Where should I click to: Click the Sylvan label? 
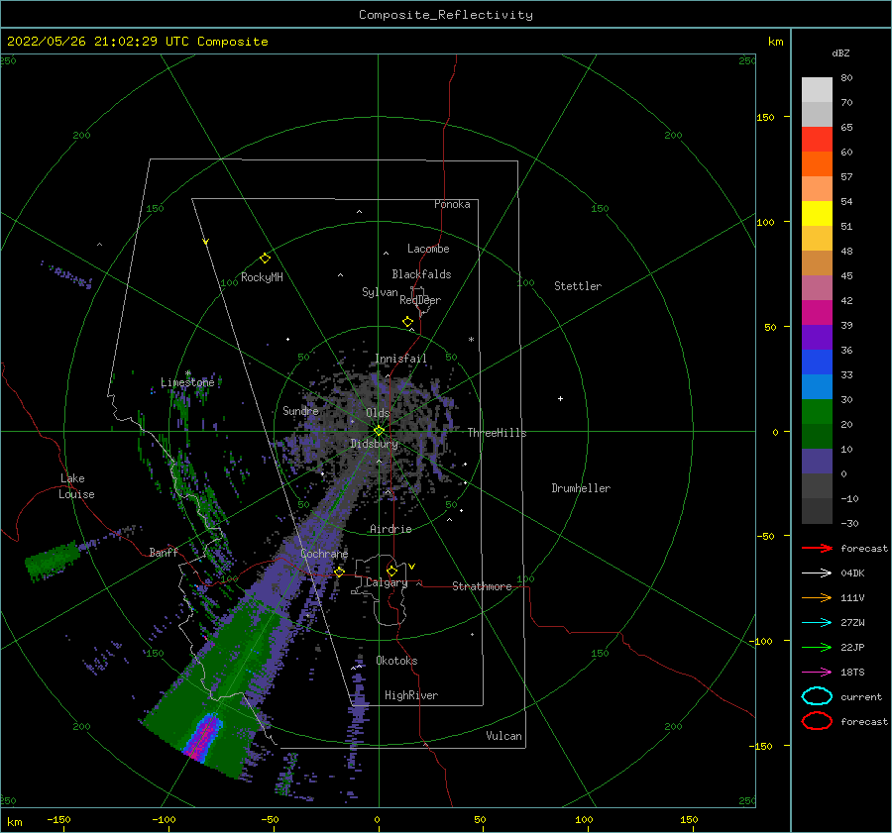[x=380, y=292]
